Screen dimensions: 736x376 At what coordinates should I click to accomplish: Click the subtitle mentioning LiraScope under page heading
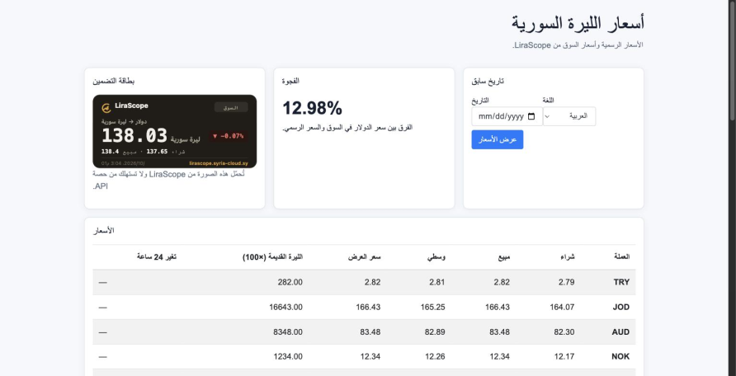[578, 45]
